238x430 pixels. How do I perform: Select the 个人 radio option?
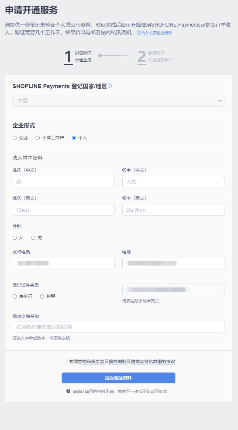point(74,138)
